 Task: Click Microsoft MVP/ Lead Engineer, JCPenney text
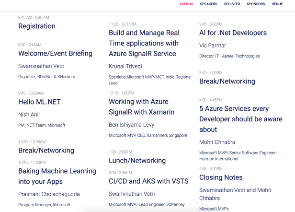click(x=147, y=204)
